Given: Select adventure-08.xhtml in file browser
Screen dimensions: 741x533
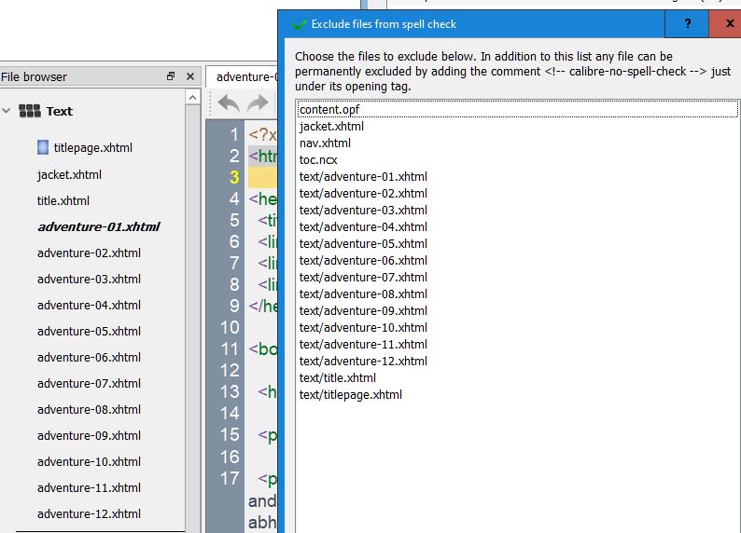Looking at the screenshot, I should [89, 409].
